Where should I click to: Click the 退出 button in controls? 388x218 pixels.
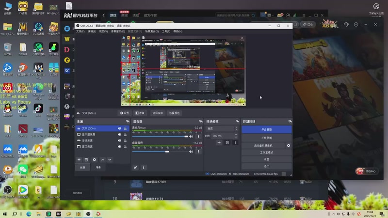pos(266,166)
